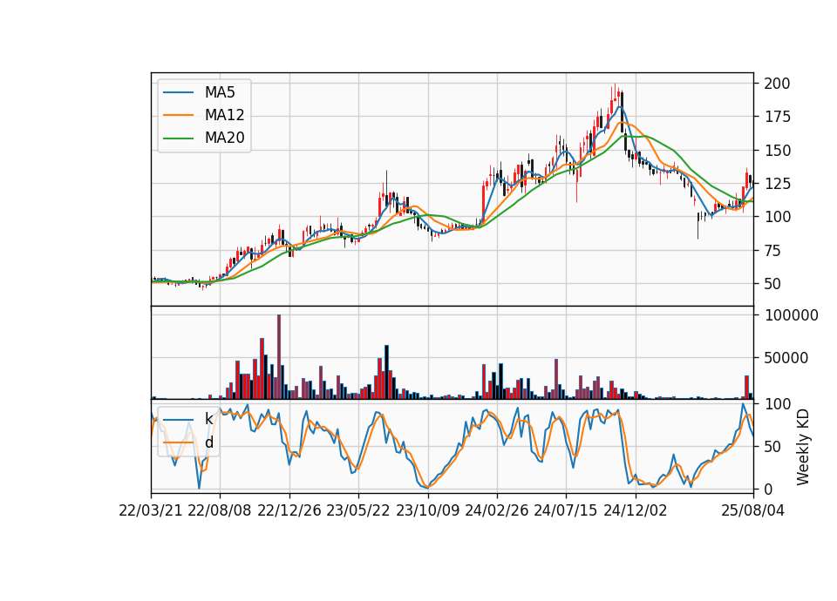Click the k legend label
This screenshot has height=601, width=837.
point(208,419)
